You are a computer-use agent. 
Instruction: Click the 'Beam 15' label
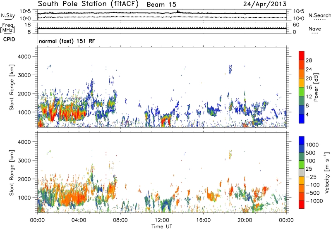[161, 5]
